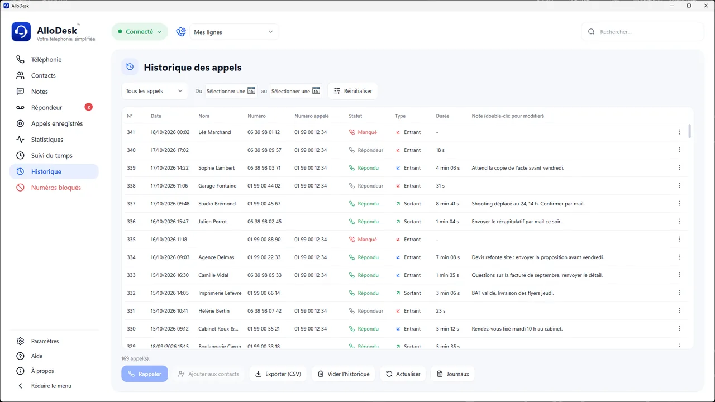
Task: Open options menu for call 339
Action: click(x=679, y=168)
